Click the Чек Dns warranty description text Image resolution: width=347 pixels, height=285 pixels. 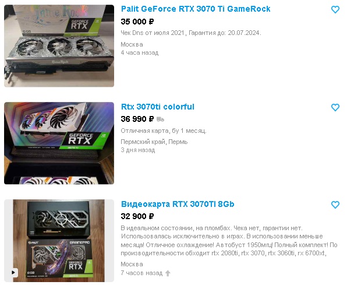(x=191, y=33)
